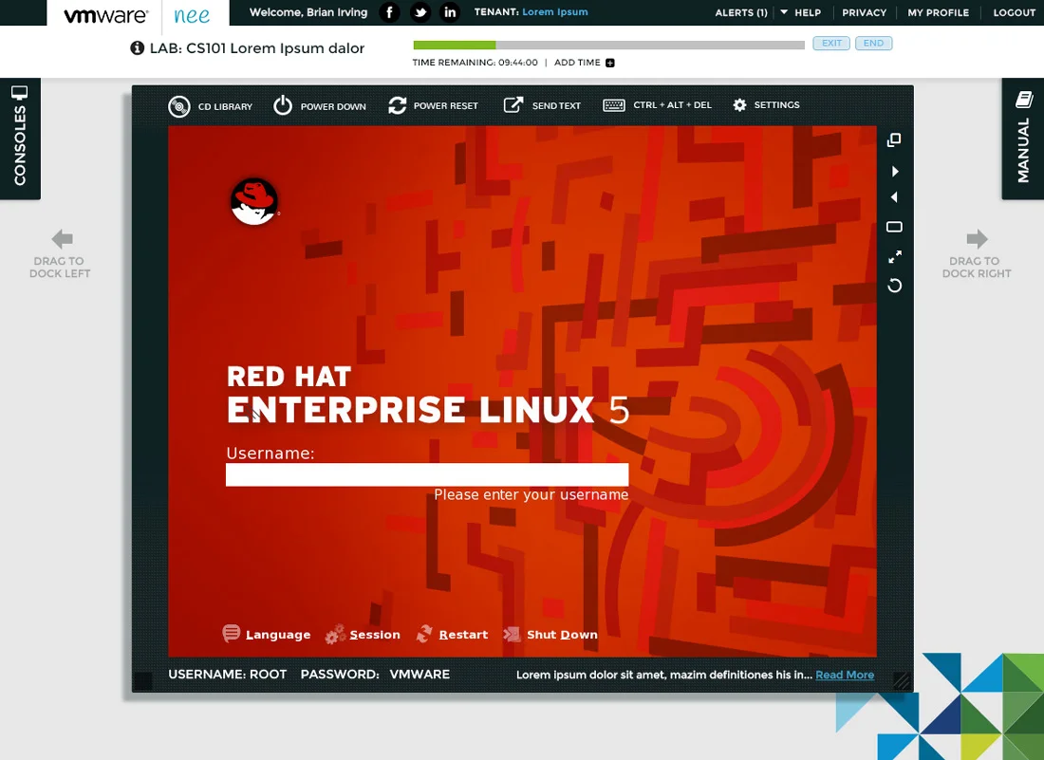Viewport: 1044px width, 760px height.
Task: Send Ctrl+Alt+Del via keyboard icon
Action: [614, 105]
